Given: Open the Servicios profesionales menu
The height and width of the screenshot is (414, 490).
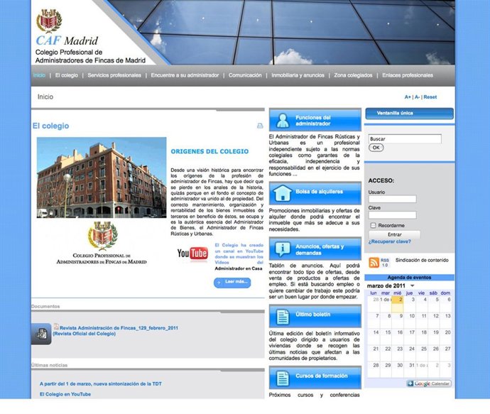Looking at the screenshot, I should coord(114,75).
